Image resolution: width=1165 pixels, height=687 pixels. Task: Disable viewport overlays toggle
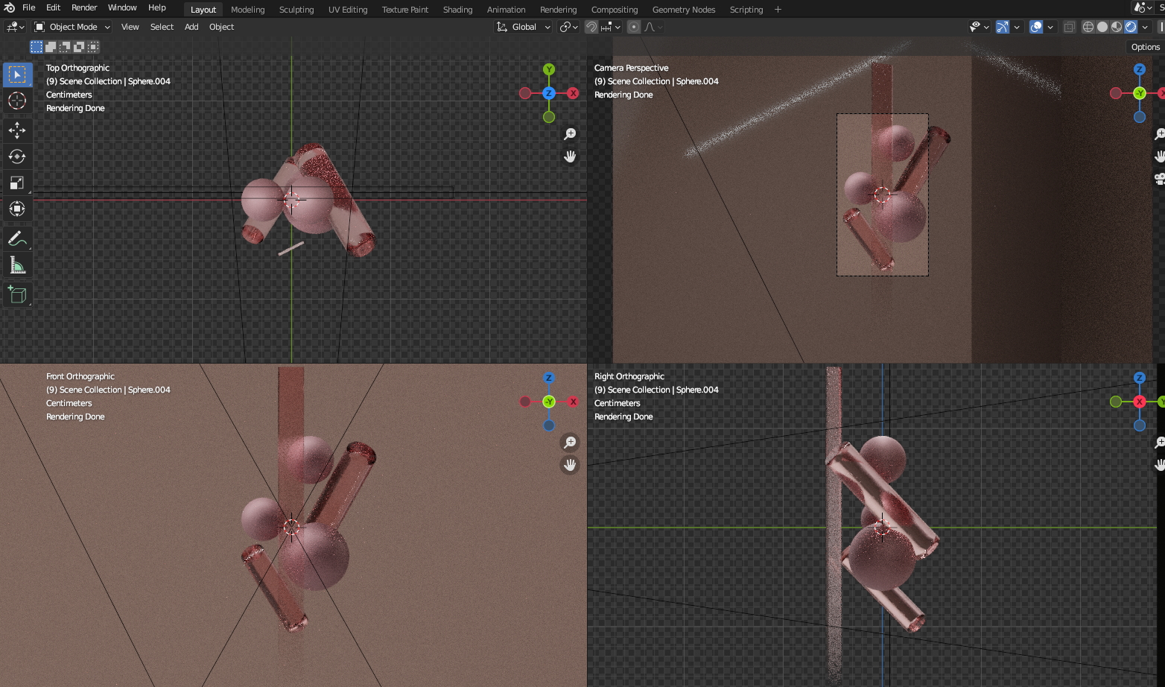coord(1036,27)
